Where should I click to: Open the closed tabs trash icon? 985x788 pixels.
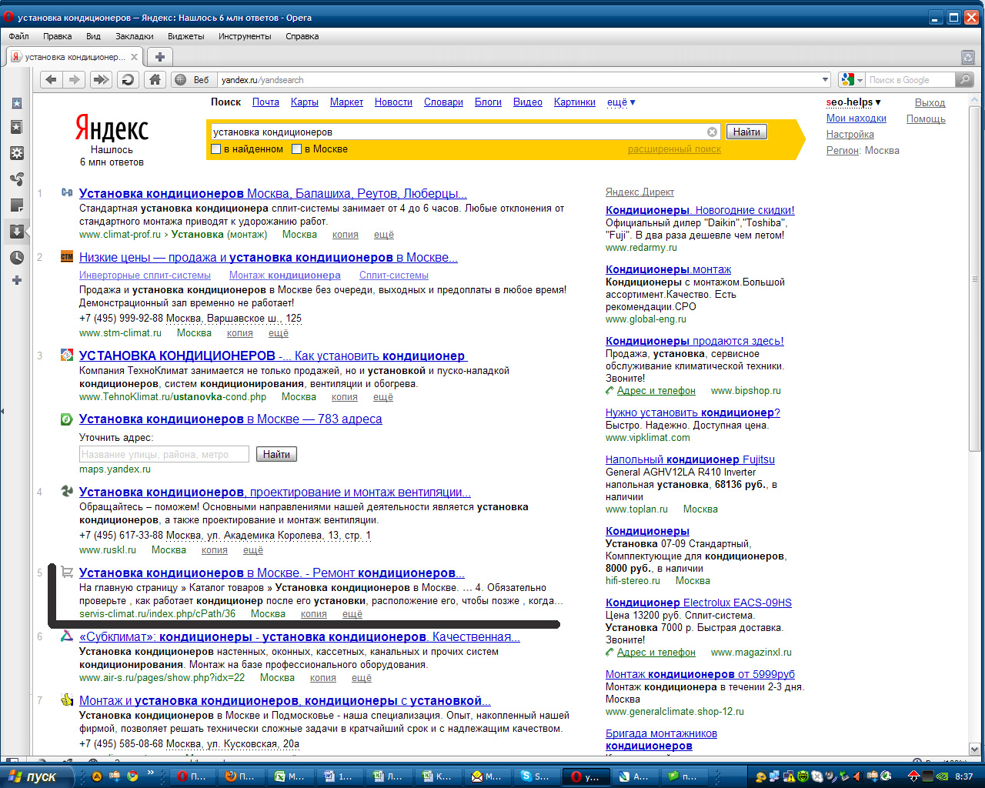tap(968, 57)
